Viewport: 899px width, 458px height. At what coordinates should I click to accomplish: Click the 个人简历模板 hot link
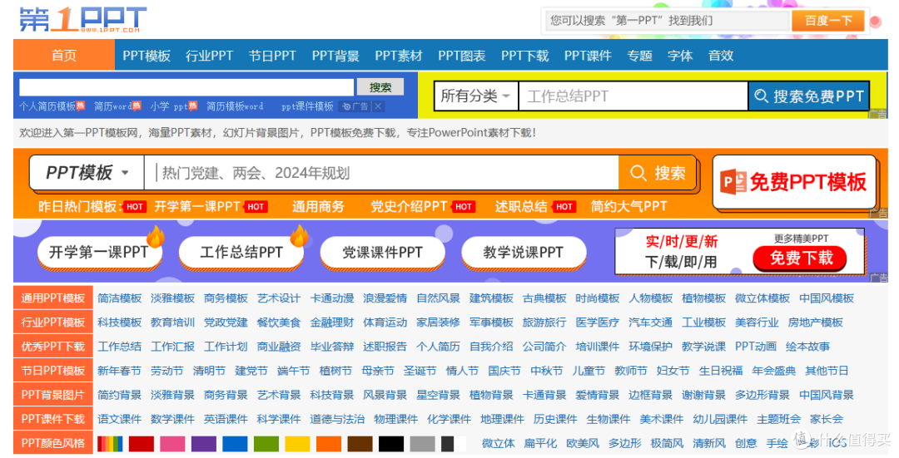(47, 106)
